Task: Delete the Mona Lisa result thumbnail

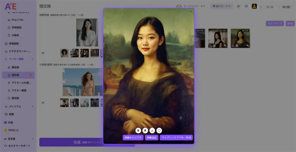Action: pyautogui.click(x=237, y=46)
